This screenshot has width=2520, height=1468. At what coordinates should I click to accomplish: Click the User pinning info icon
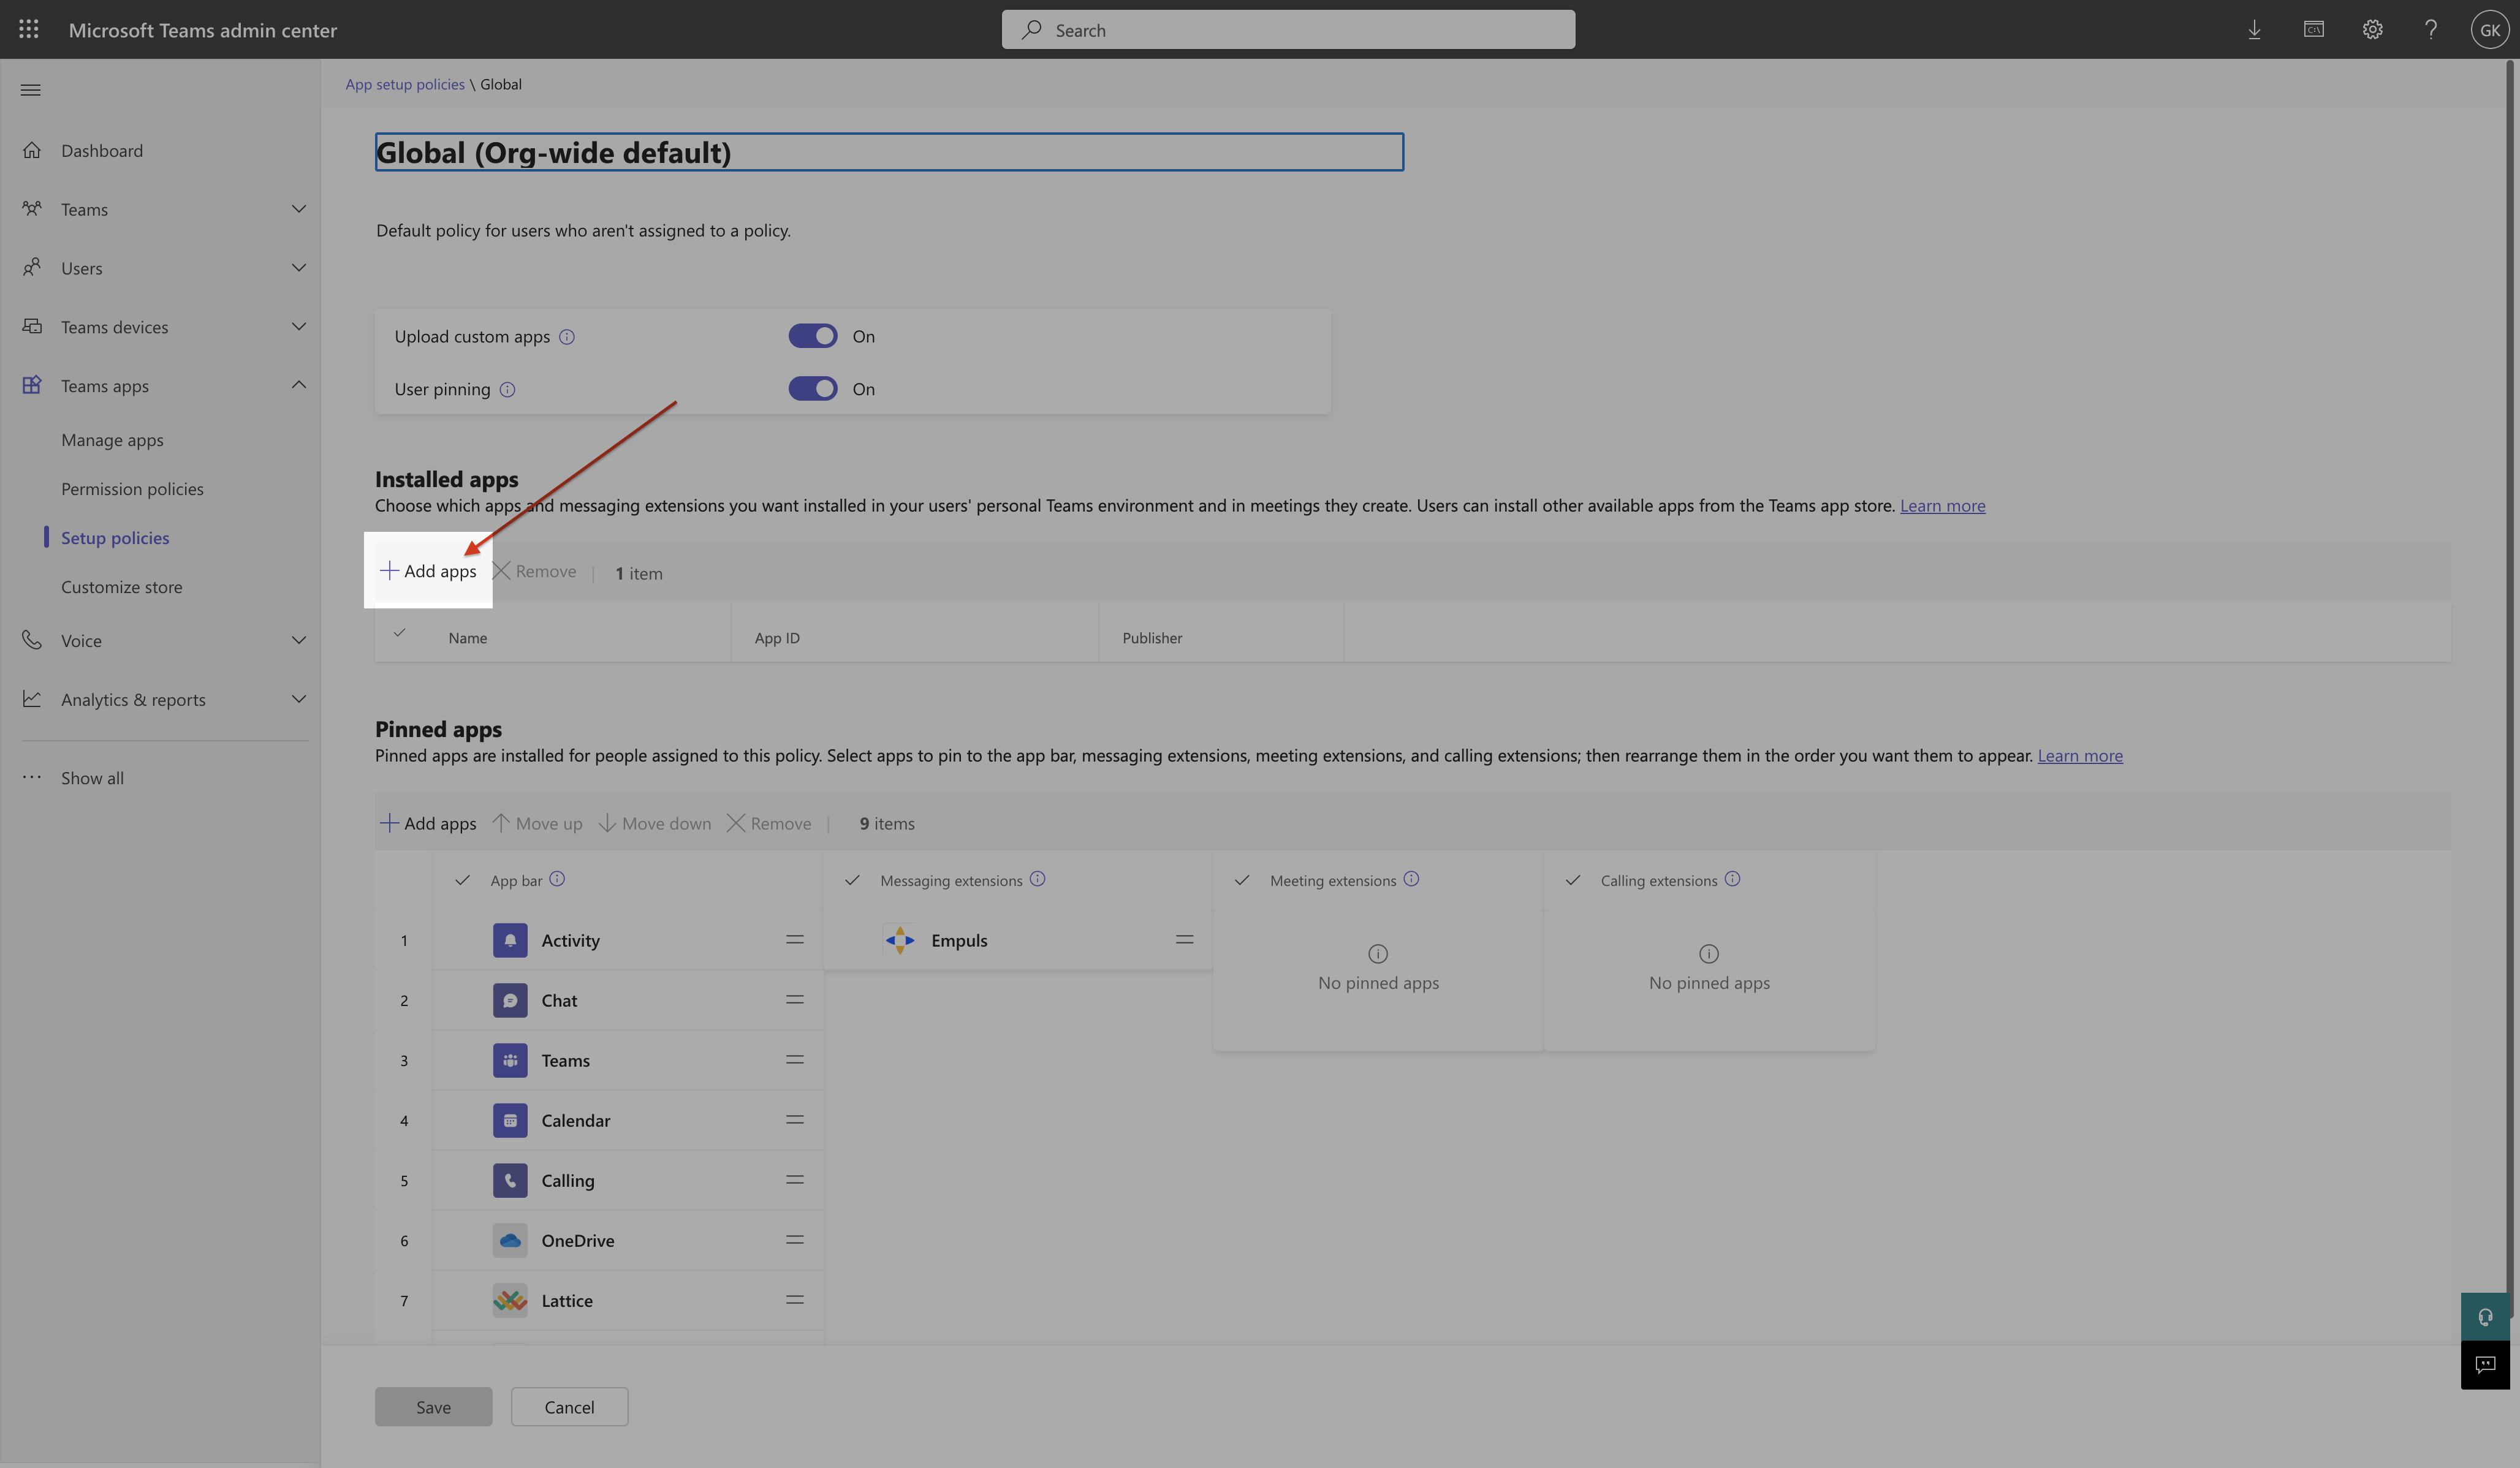pos(507,389)
